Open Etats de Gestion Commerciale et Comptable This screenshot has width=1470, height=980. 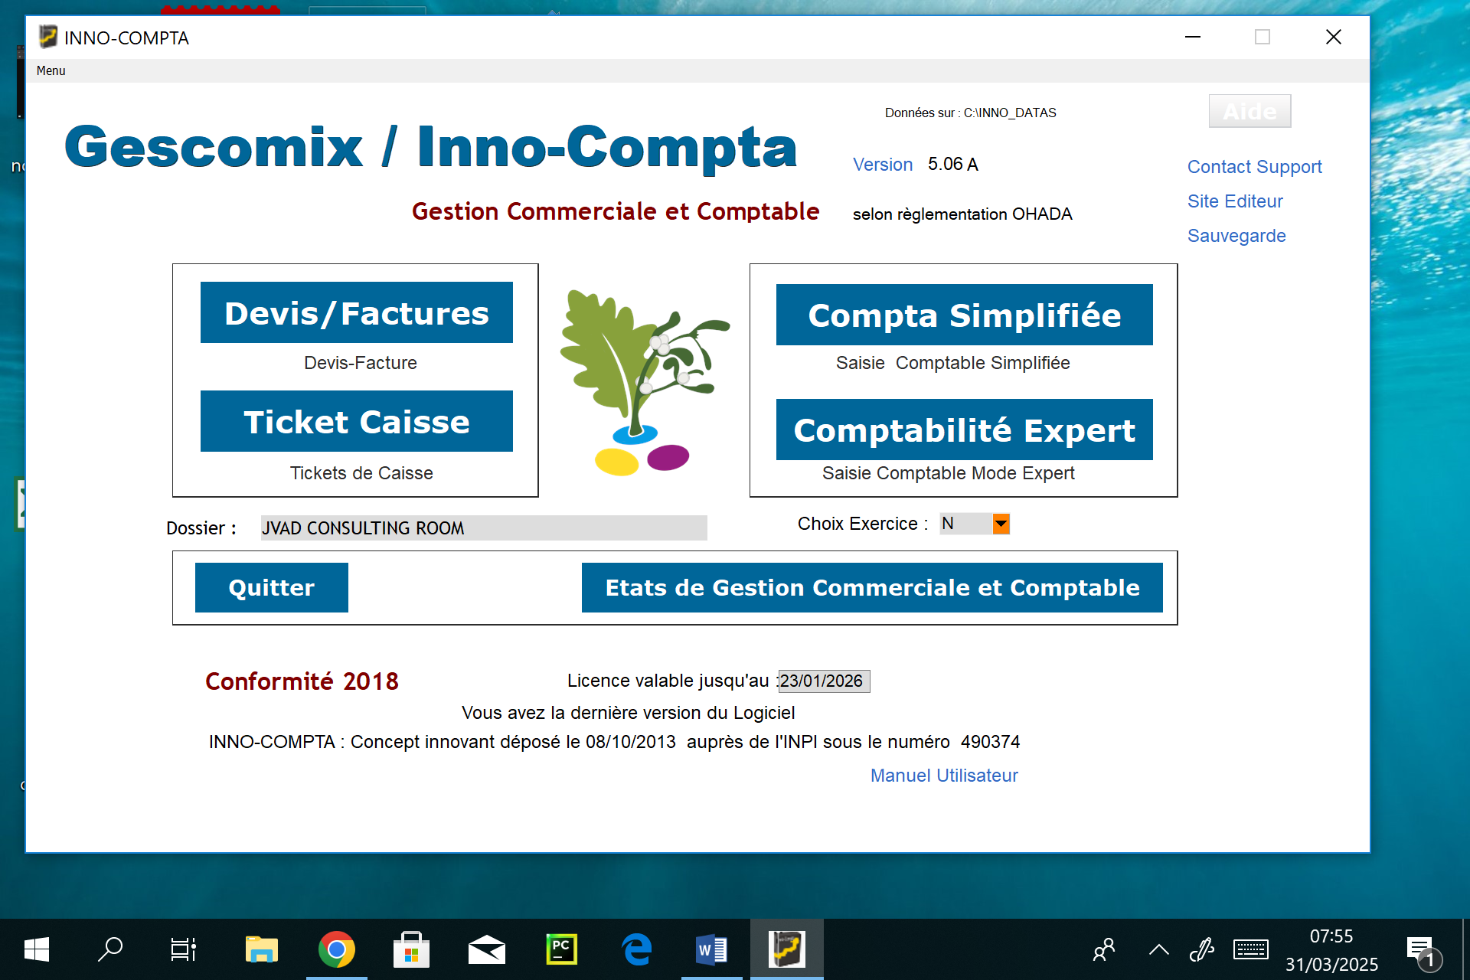pyautogui.click(x=871, y=587)
